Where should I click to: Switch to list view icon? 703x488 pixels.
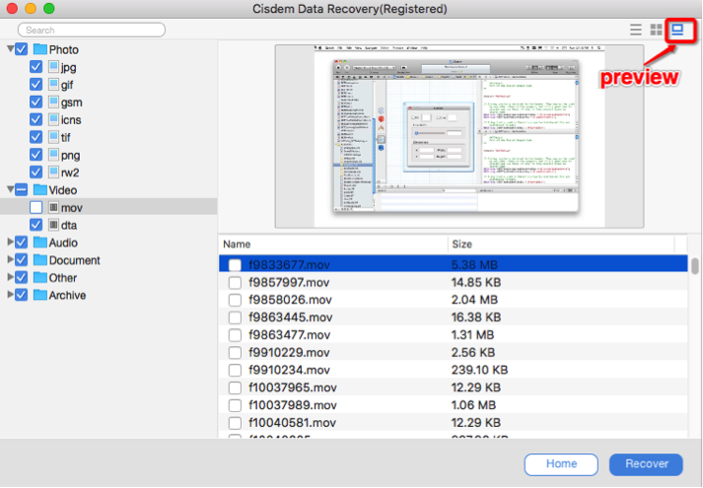pos(635,30)
